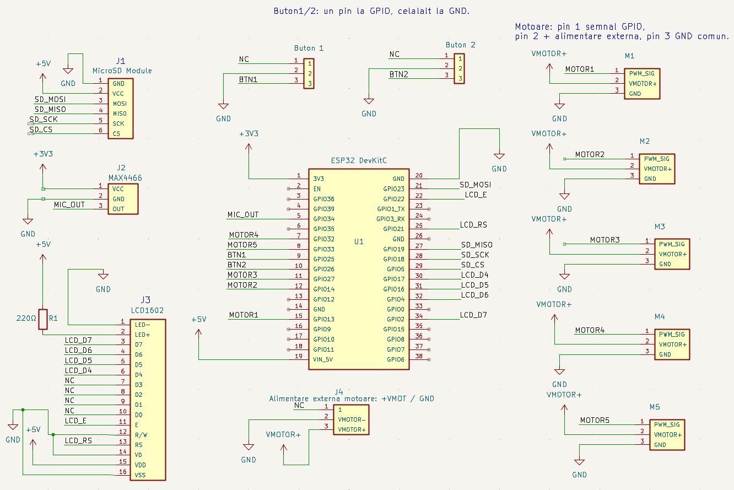Image resolution: width=734 pixels, height=490 pixels.
Task: Select the M3 motor connector symbol
Action: click(672, 254)
